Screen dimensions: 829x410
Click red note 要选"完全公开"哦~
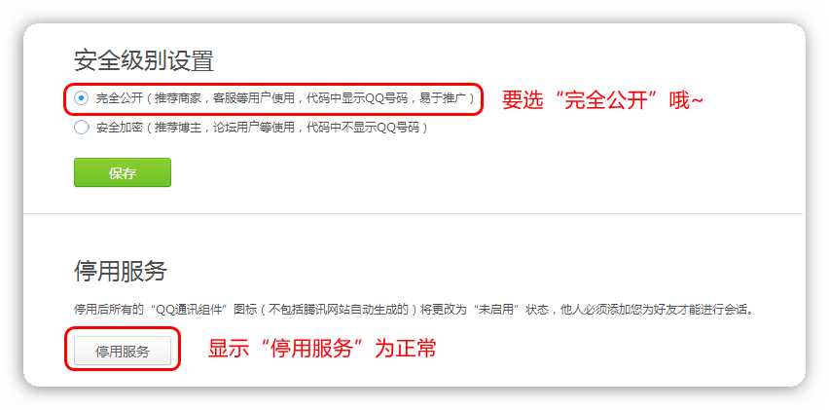(602, 100)
